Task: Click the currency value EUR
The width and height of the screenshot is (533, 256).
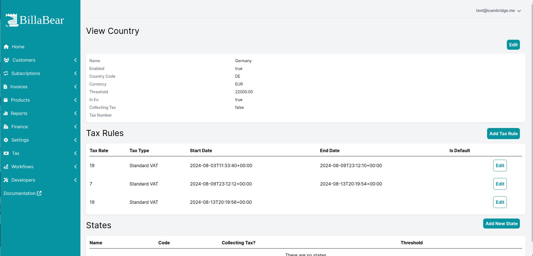Action: [x=239, y=84]
